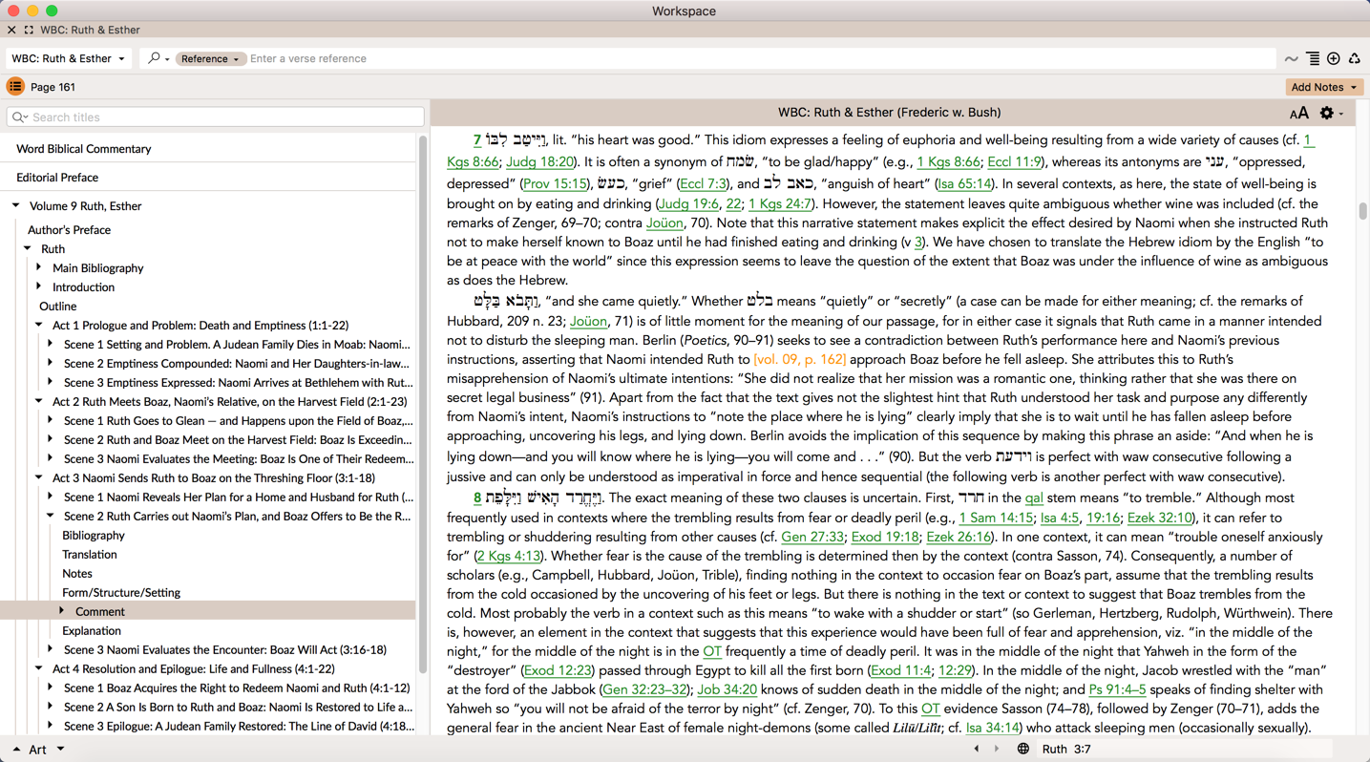The height and width of the screenshot is (762, 1370).
Task: Open the Translation entry
Action: [x=90, y=555]
